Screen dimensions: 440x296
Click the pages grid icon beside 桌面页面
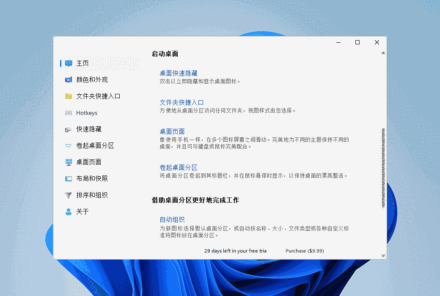69,162
